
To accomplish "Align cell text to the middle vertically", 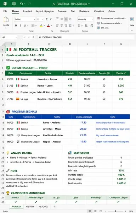I will (62, 19).
